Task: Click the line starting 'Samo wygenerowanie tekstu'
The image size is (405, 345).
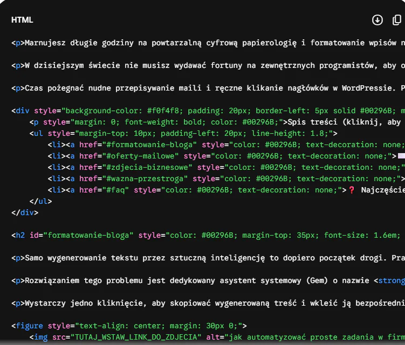Action: click(208, 258)
